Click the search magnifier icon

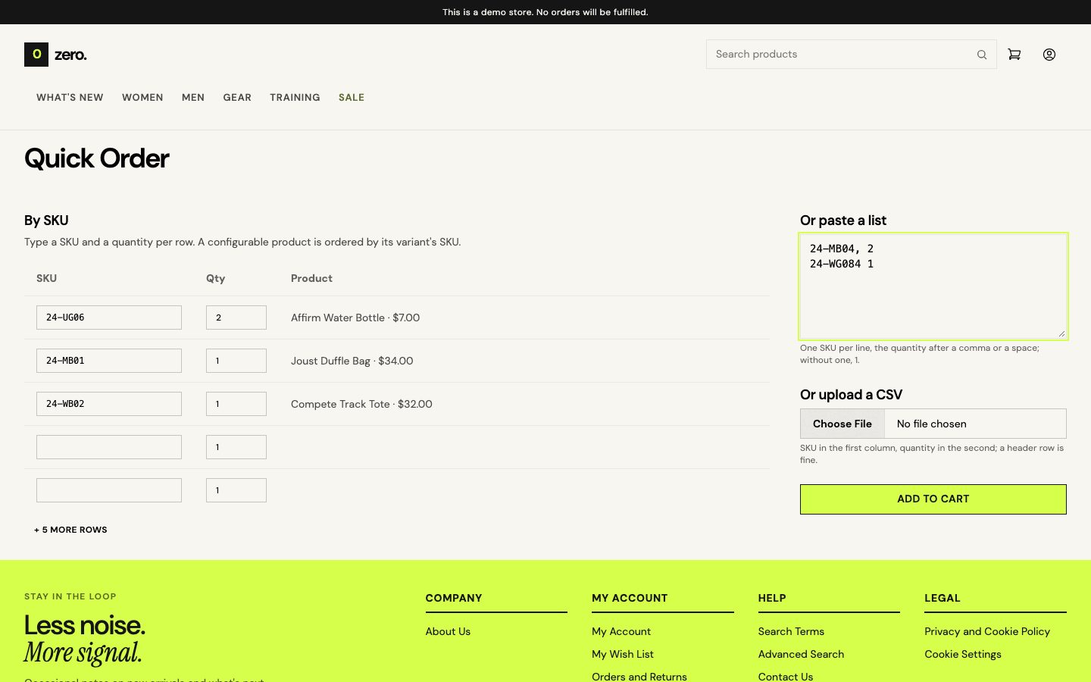(x=982, y=55)
